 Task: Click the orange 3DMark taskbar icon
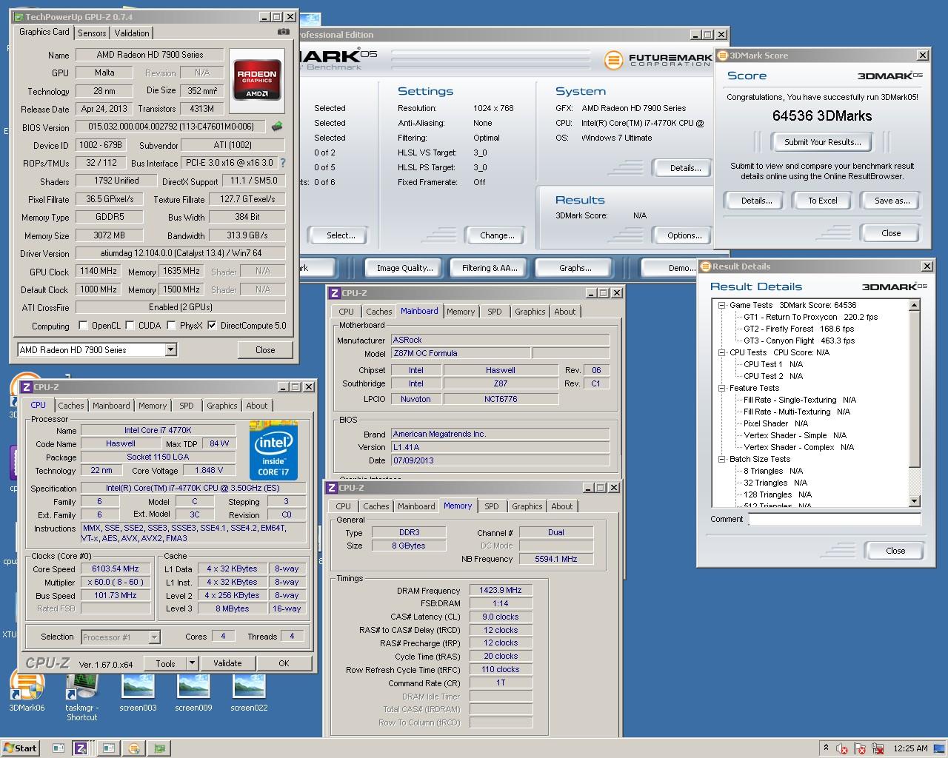(x=134, y=748)
